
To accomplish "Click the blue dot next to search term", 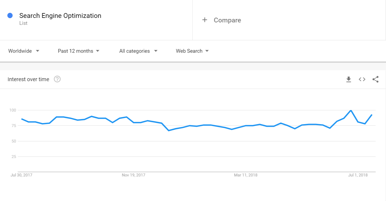I will (x=10, y=16).
